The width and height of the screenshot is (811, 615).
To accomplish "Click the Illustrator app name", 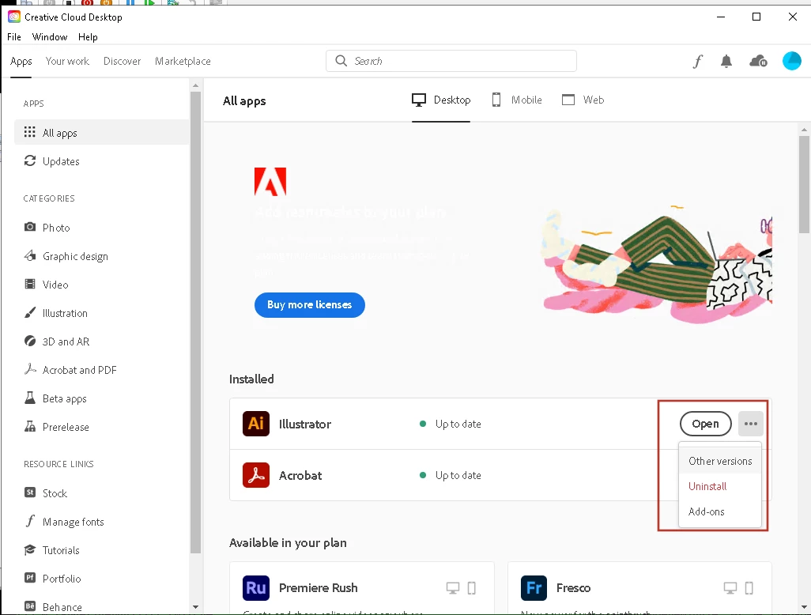I will [304, 424].
